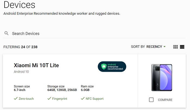Screen dimensions: 190x110
Task: Focus the Search Devices field
Action: [x=94, y=33]
